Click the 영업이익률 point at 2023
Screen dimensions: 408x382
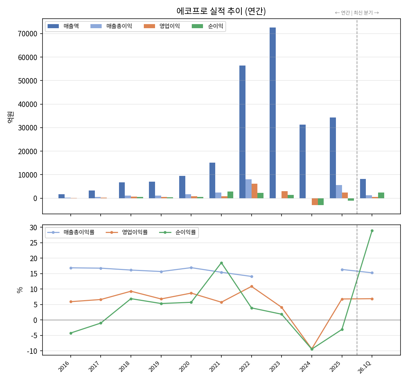click(282, 307)
